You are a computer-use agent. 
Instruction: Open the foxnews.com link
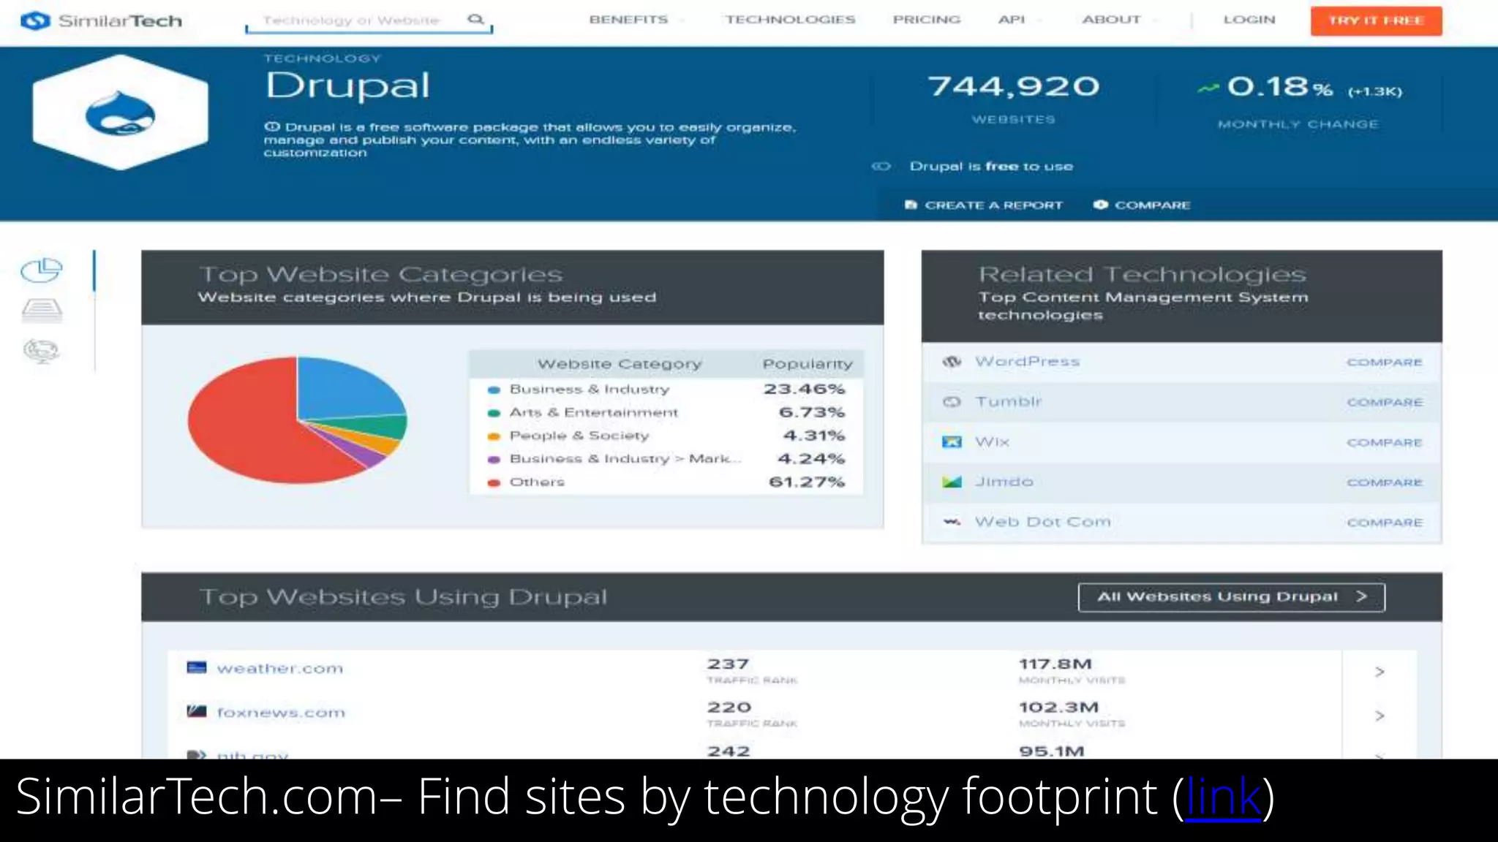pos(281,713)
